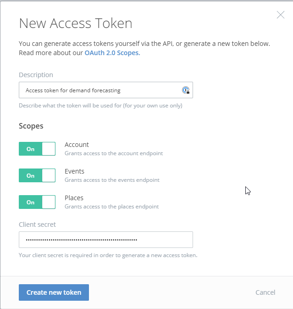This screenshot has width=293, height=309.
Task: Focus the Description text field
Action: 106,90
